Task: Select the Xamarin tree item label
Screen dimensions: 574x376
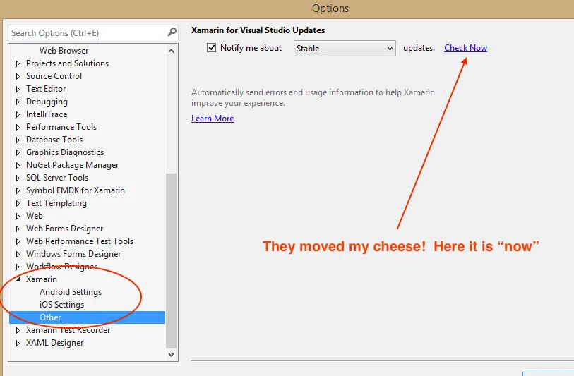Action: click(42, 279)
